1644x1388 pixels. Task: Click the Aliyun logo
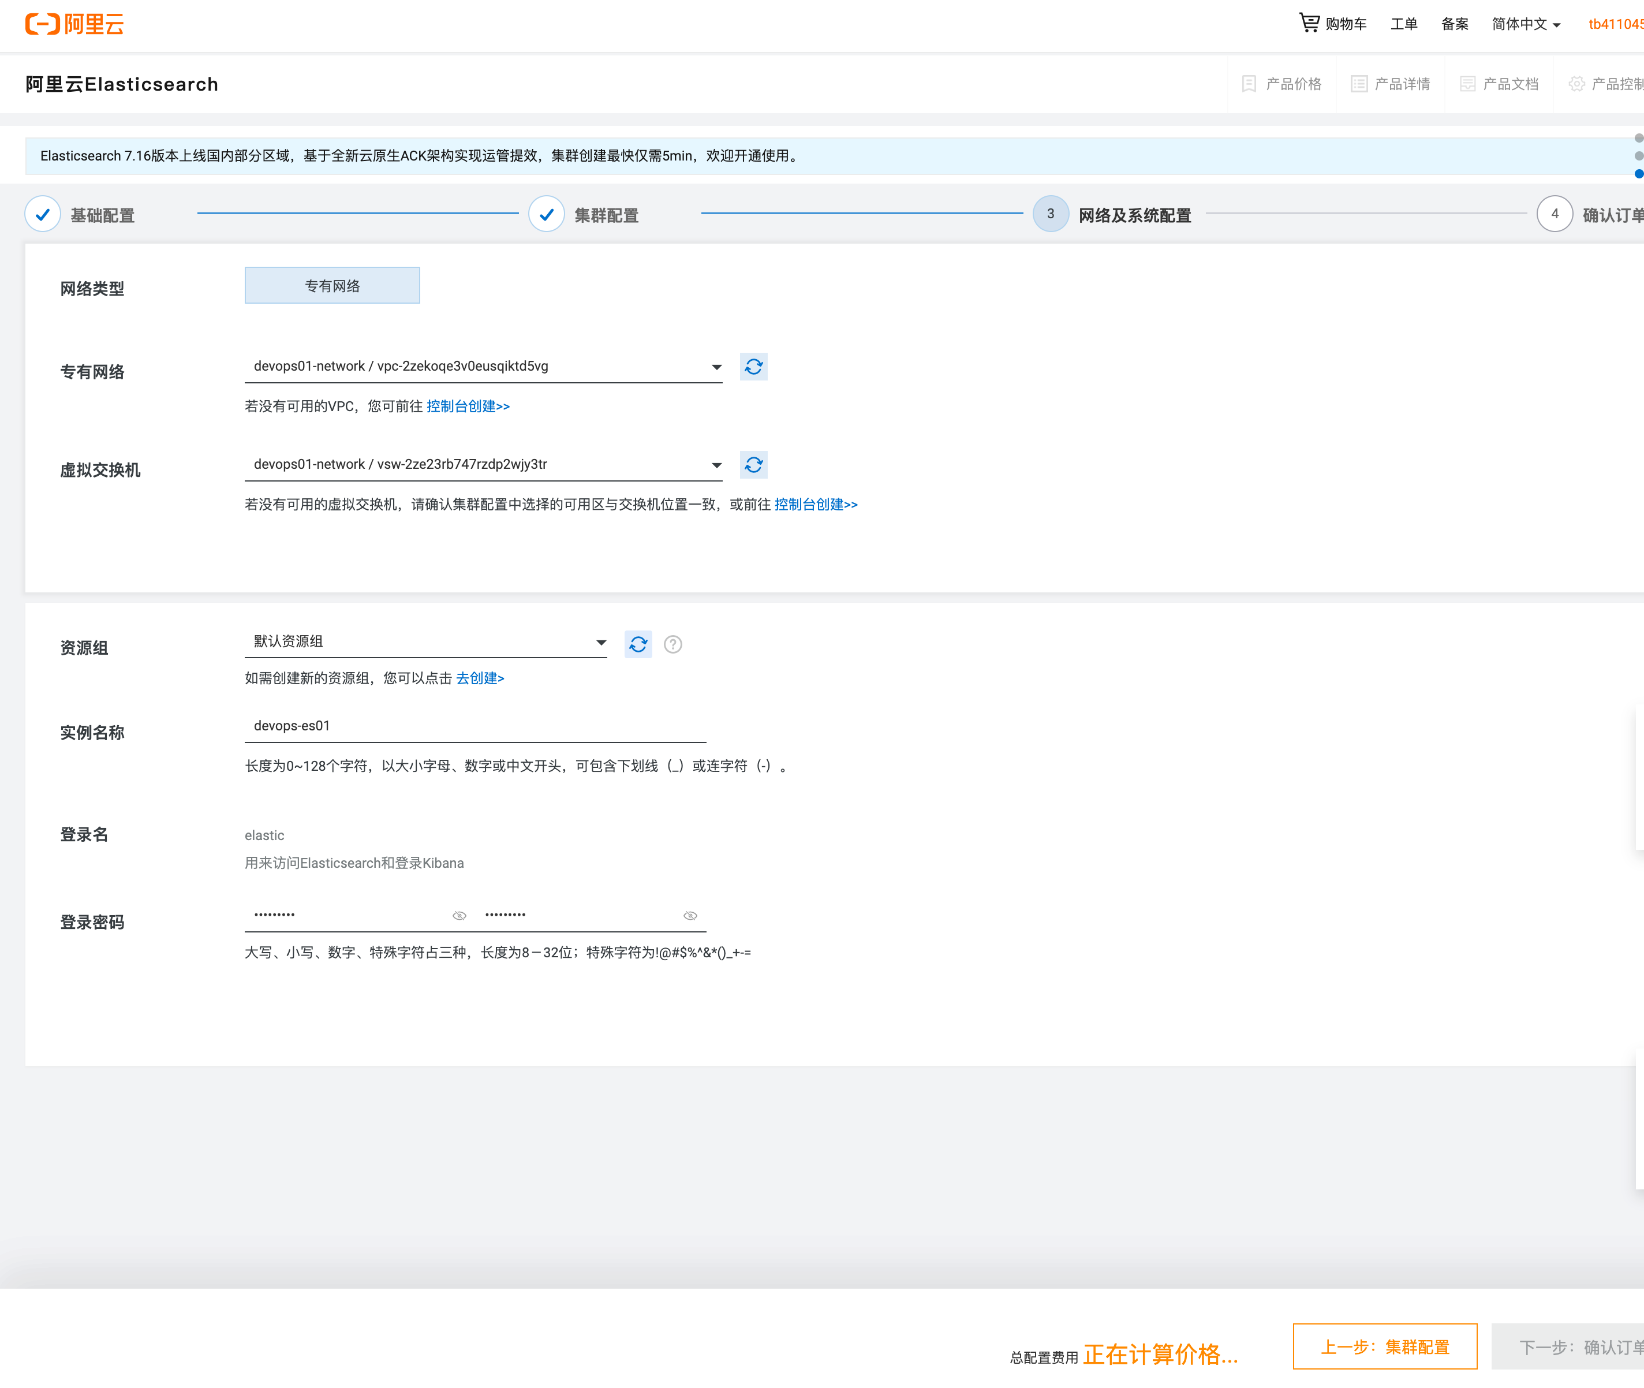(x=74, y=24)
